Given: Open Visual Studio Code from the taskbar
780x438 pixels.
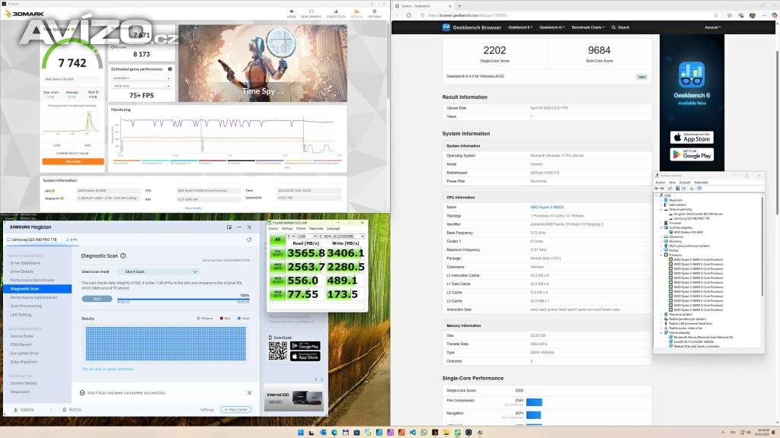Looking at the screenshot, I should click(x=412, y=433).
